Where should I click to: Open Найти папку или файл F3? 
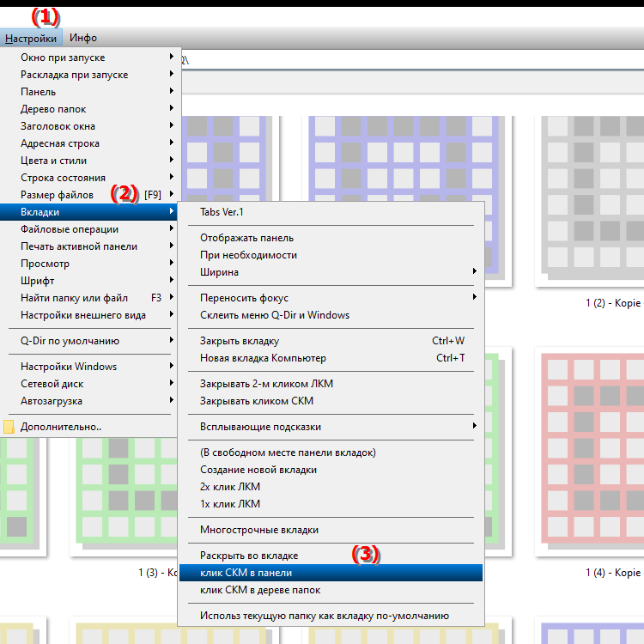point(89,298)
